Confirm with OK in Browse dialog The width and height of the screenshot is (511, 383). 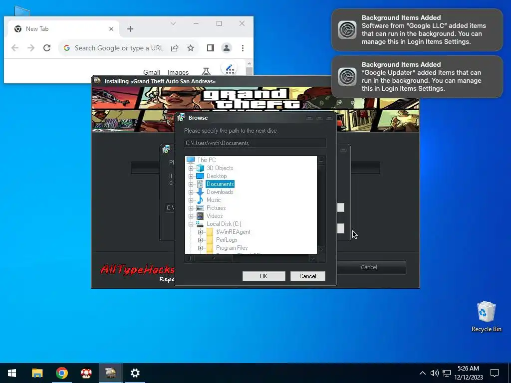pos(263,276)
